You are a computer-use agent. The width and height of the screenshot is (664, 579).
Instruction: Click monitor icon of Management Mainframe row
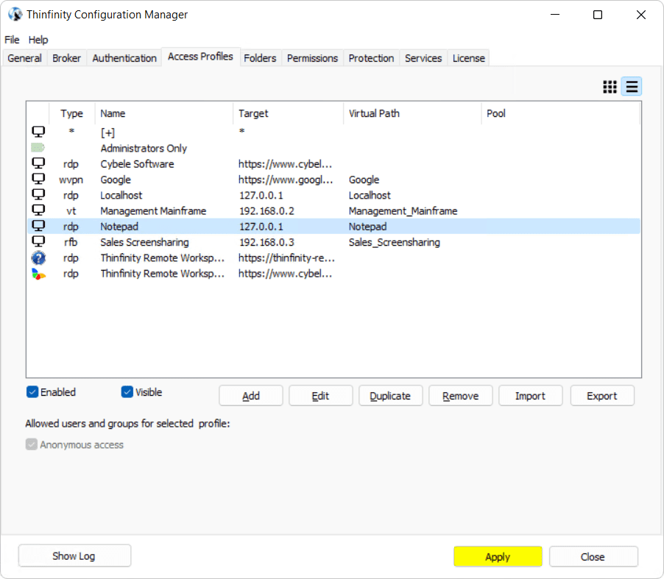38,210
